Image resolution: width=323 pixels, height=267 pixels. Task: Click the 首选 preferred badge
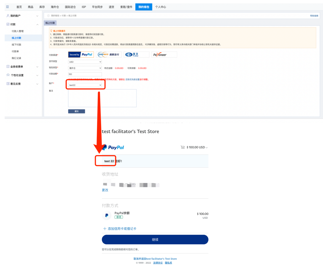click(x=119, y=217)
